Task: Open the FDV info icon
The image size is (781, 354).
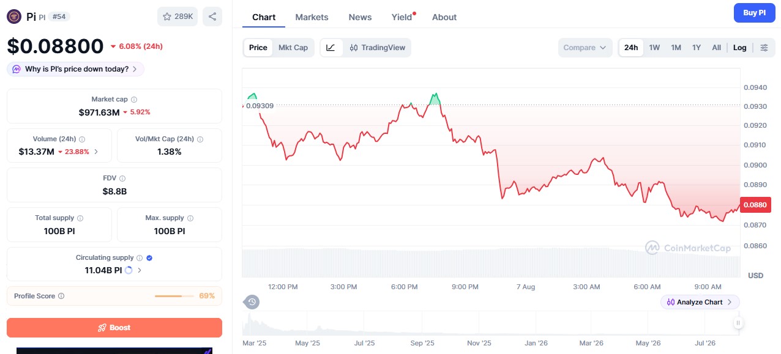Action: (x=122, y=179)
